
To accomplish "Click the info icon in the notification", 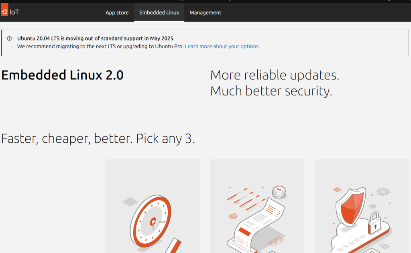I will 10,38.
